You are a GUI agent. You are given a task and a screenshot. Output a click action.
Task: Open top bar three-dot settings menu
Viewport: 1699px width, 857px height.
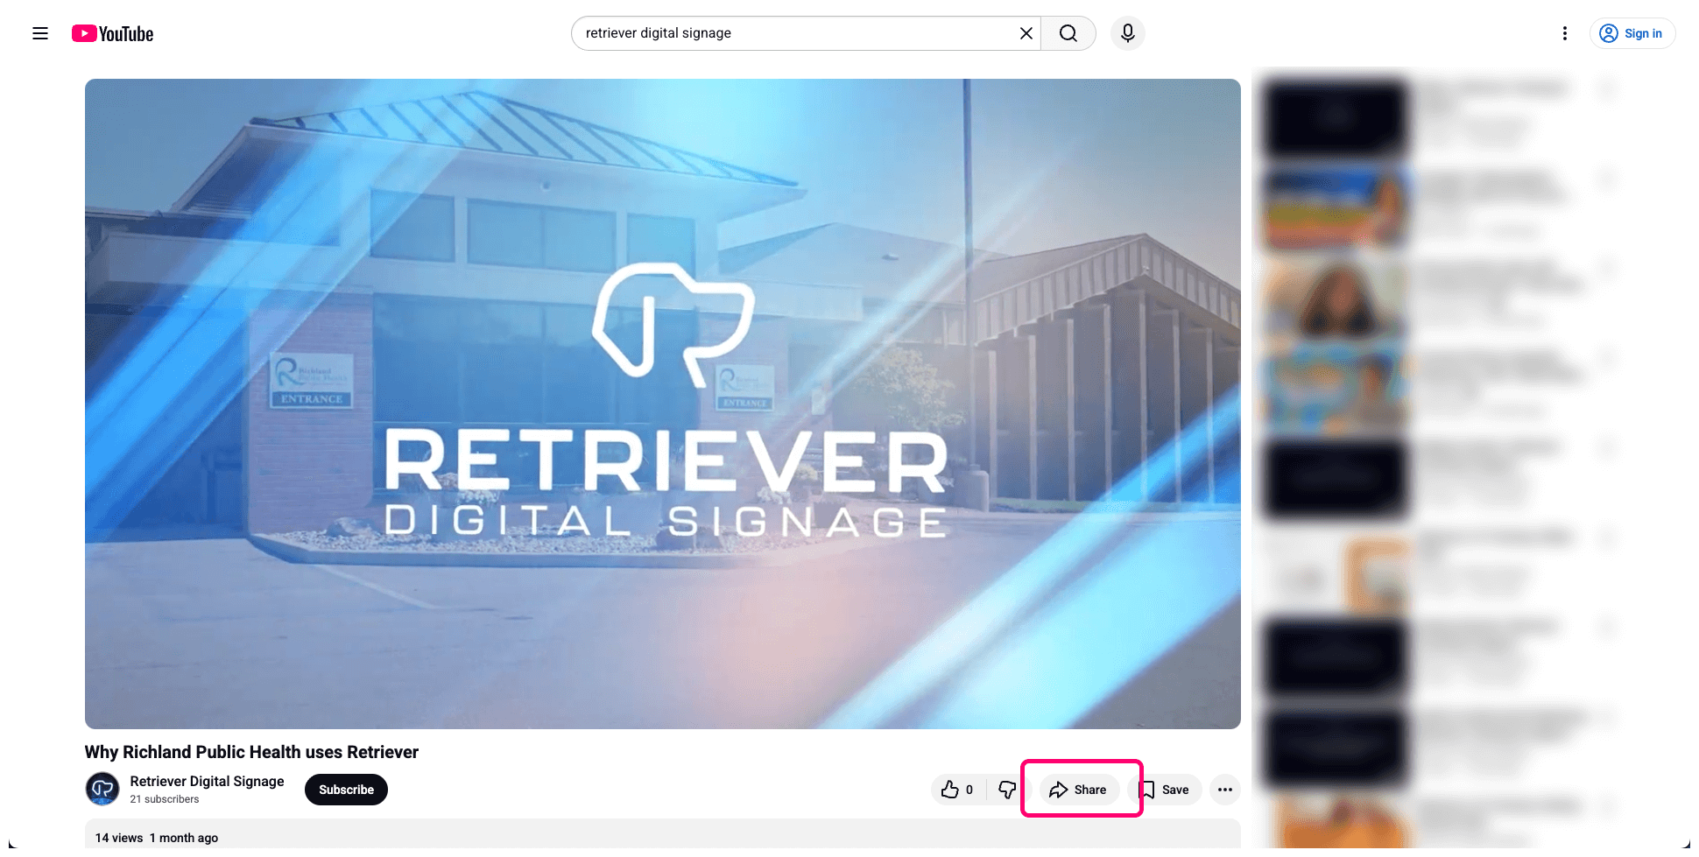(x=1564, y=33)
